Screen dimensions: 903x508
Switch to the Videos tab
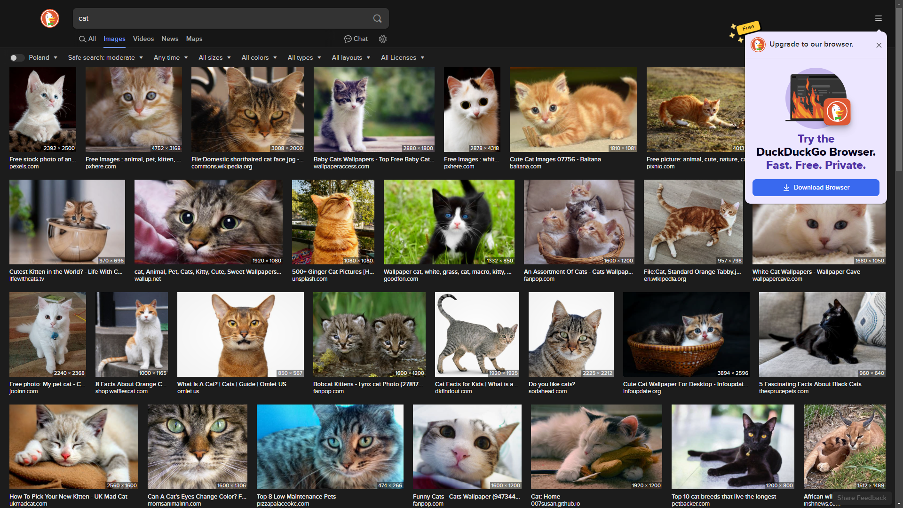point(143,39)
